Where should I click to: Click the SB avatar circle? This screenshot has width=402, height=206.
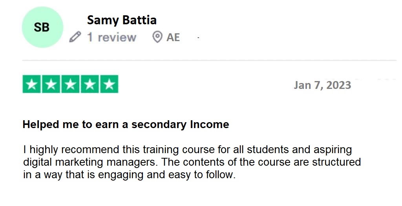tap(42, 27)
